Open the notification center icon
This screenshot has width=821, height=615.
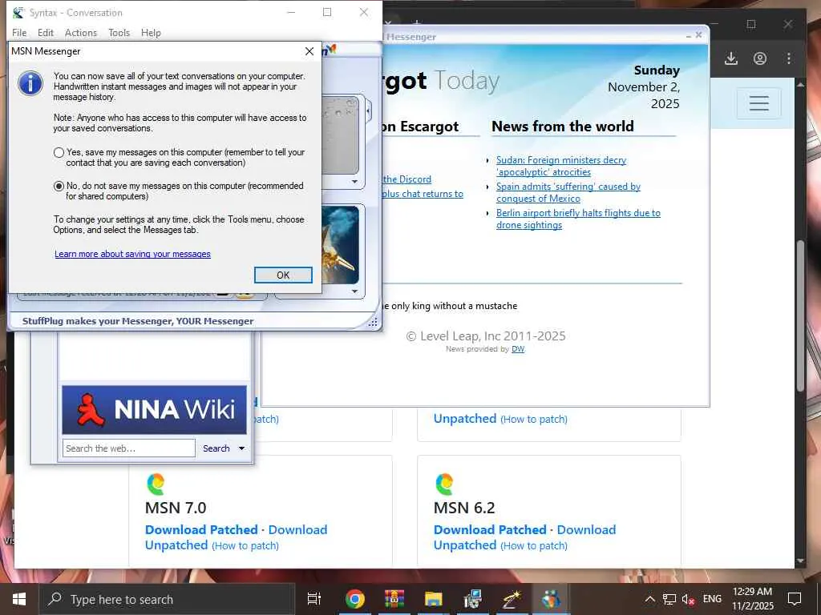click(795, 599)
